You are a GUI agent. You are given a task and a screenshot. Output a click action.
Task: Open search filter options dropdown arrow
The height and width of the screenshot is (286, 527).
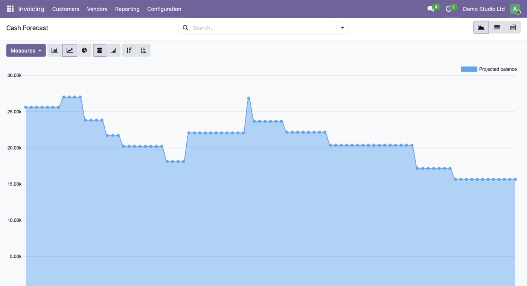(343, 27)
